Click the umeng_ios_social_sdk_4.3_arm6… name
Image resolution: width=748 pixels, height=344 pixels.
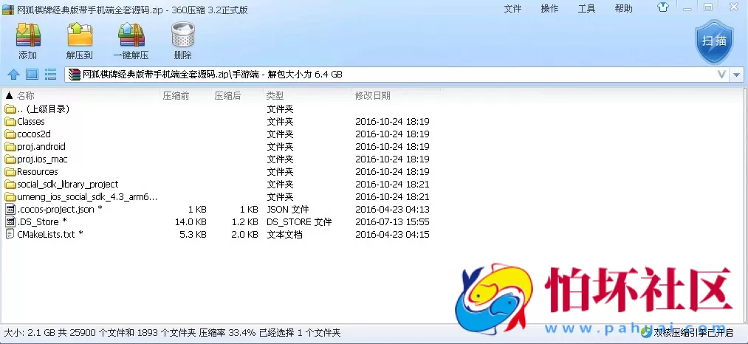click(87, 196)
